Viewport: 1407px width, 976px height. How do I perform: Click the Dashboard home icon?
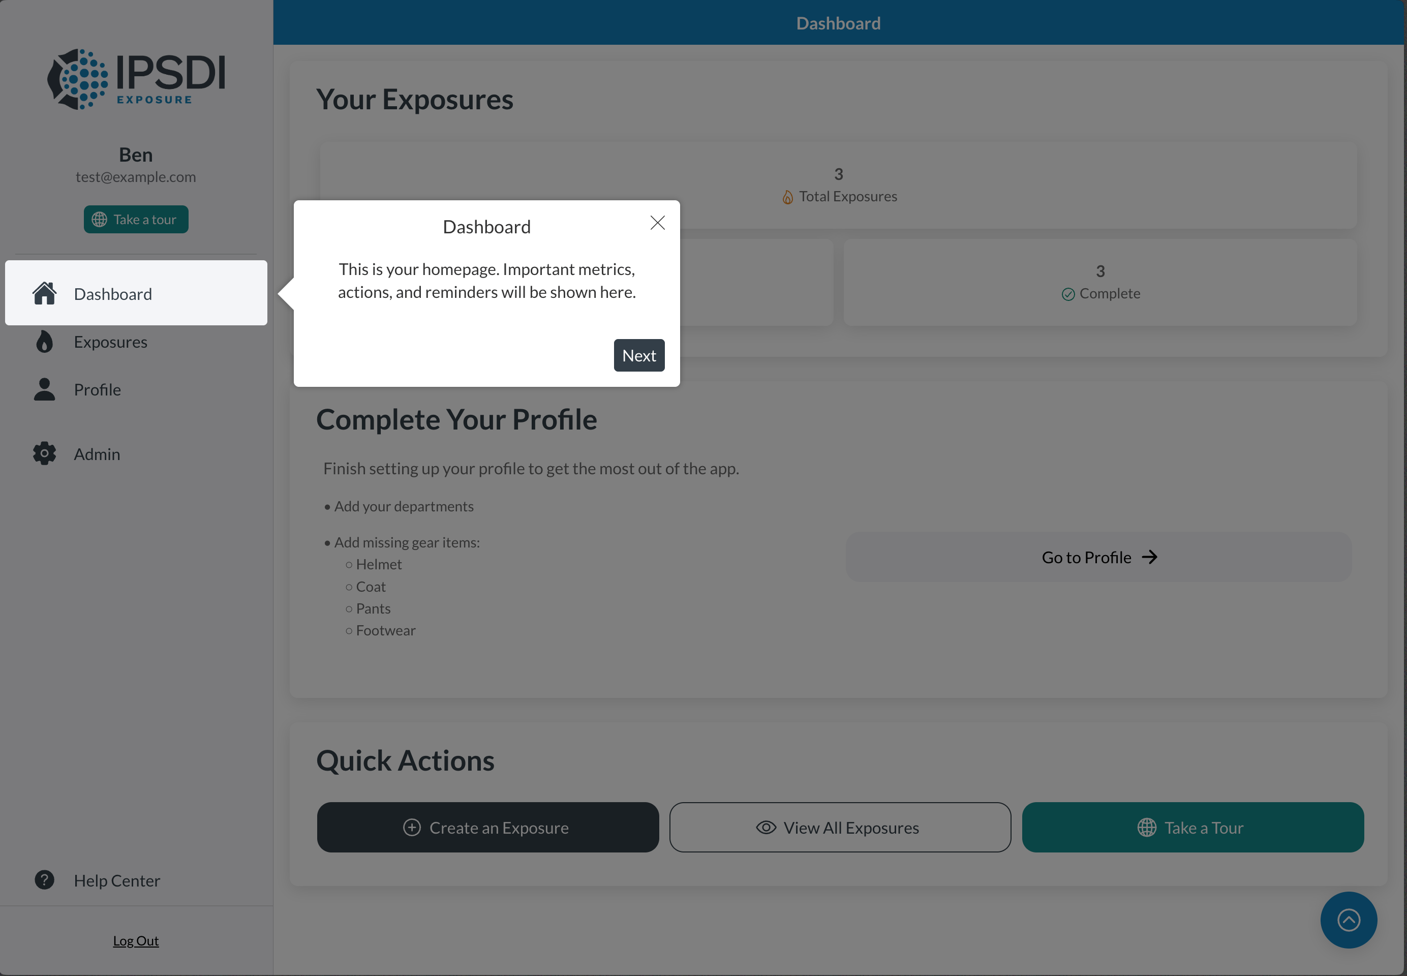tap(45, 293)
